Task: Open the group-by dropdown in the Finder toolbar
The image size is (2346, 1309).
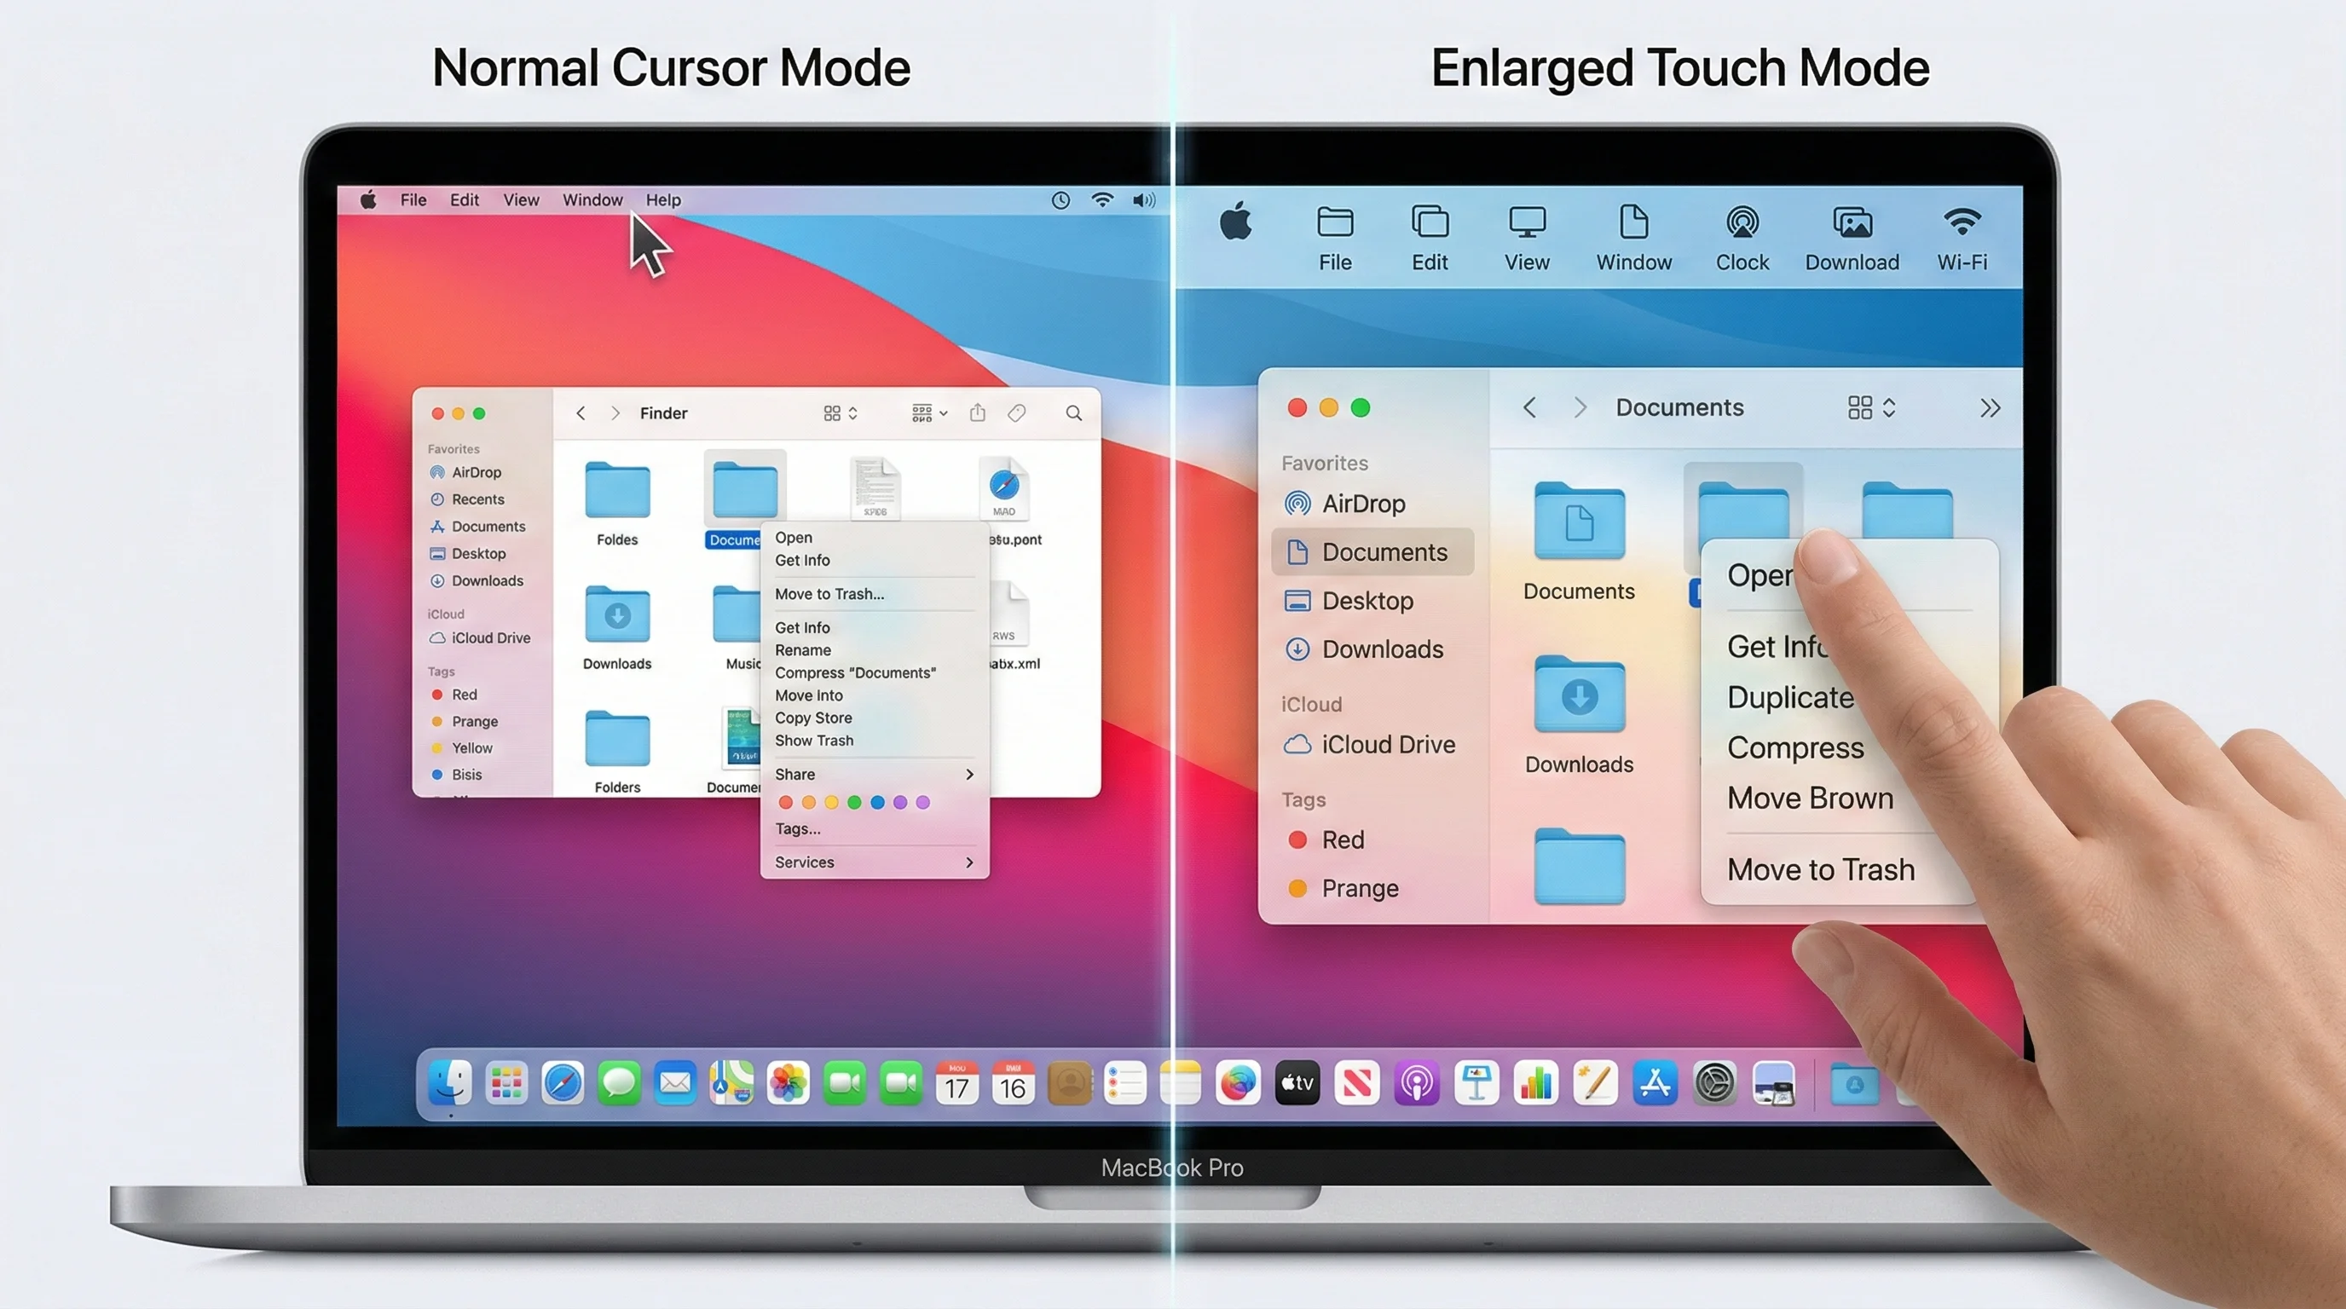Action: 930,413
